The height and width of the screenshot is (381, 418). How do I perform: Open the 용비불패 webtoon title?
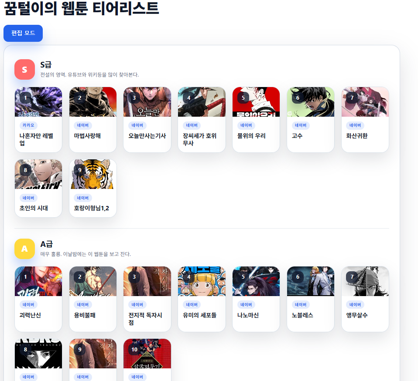click(85, 315)
